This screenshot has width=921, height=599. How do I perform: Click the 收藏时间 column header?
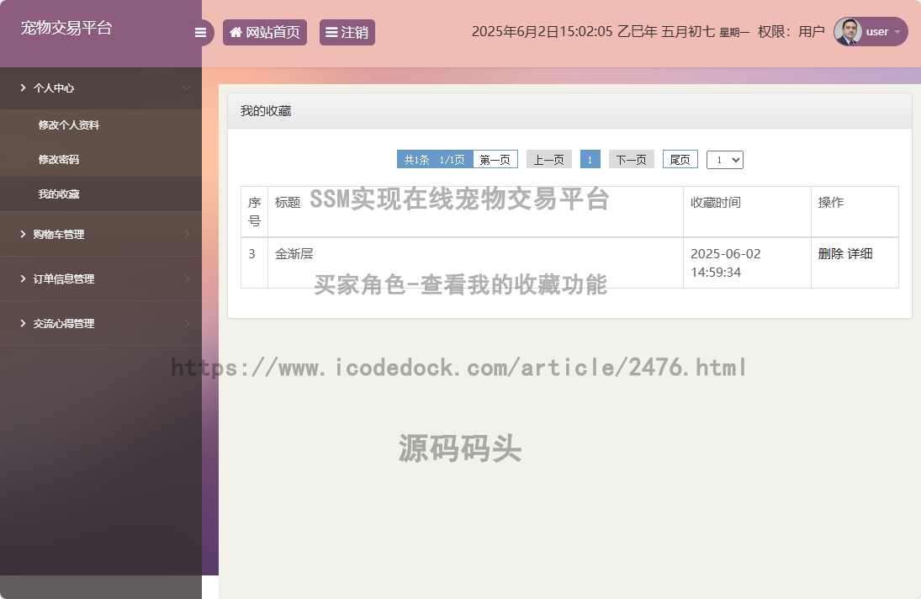[x=747, y=212]
